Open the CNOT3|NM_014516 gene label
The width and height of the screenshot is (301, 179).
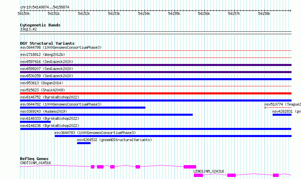click(36, 163)
